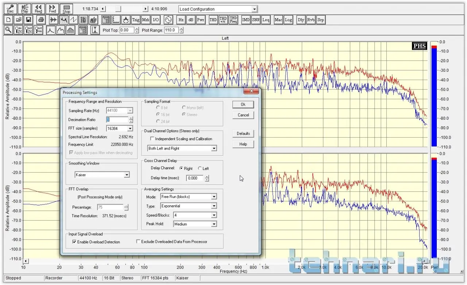Open the THD+N utility
The height and width of the screenshot is (285, 467).
pyautogui.click(x=223, y=20)
